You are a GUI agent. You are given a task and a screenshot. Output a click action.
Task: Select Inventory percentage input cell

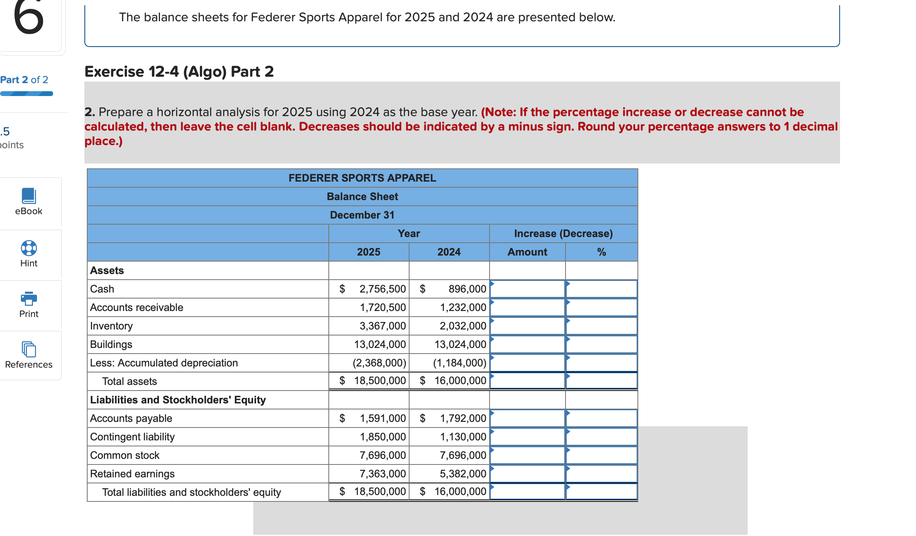pos(601,326)
